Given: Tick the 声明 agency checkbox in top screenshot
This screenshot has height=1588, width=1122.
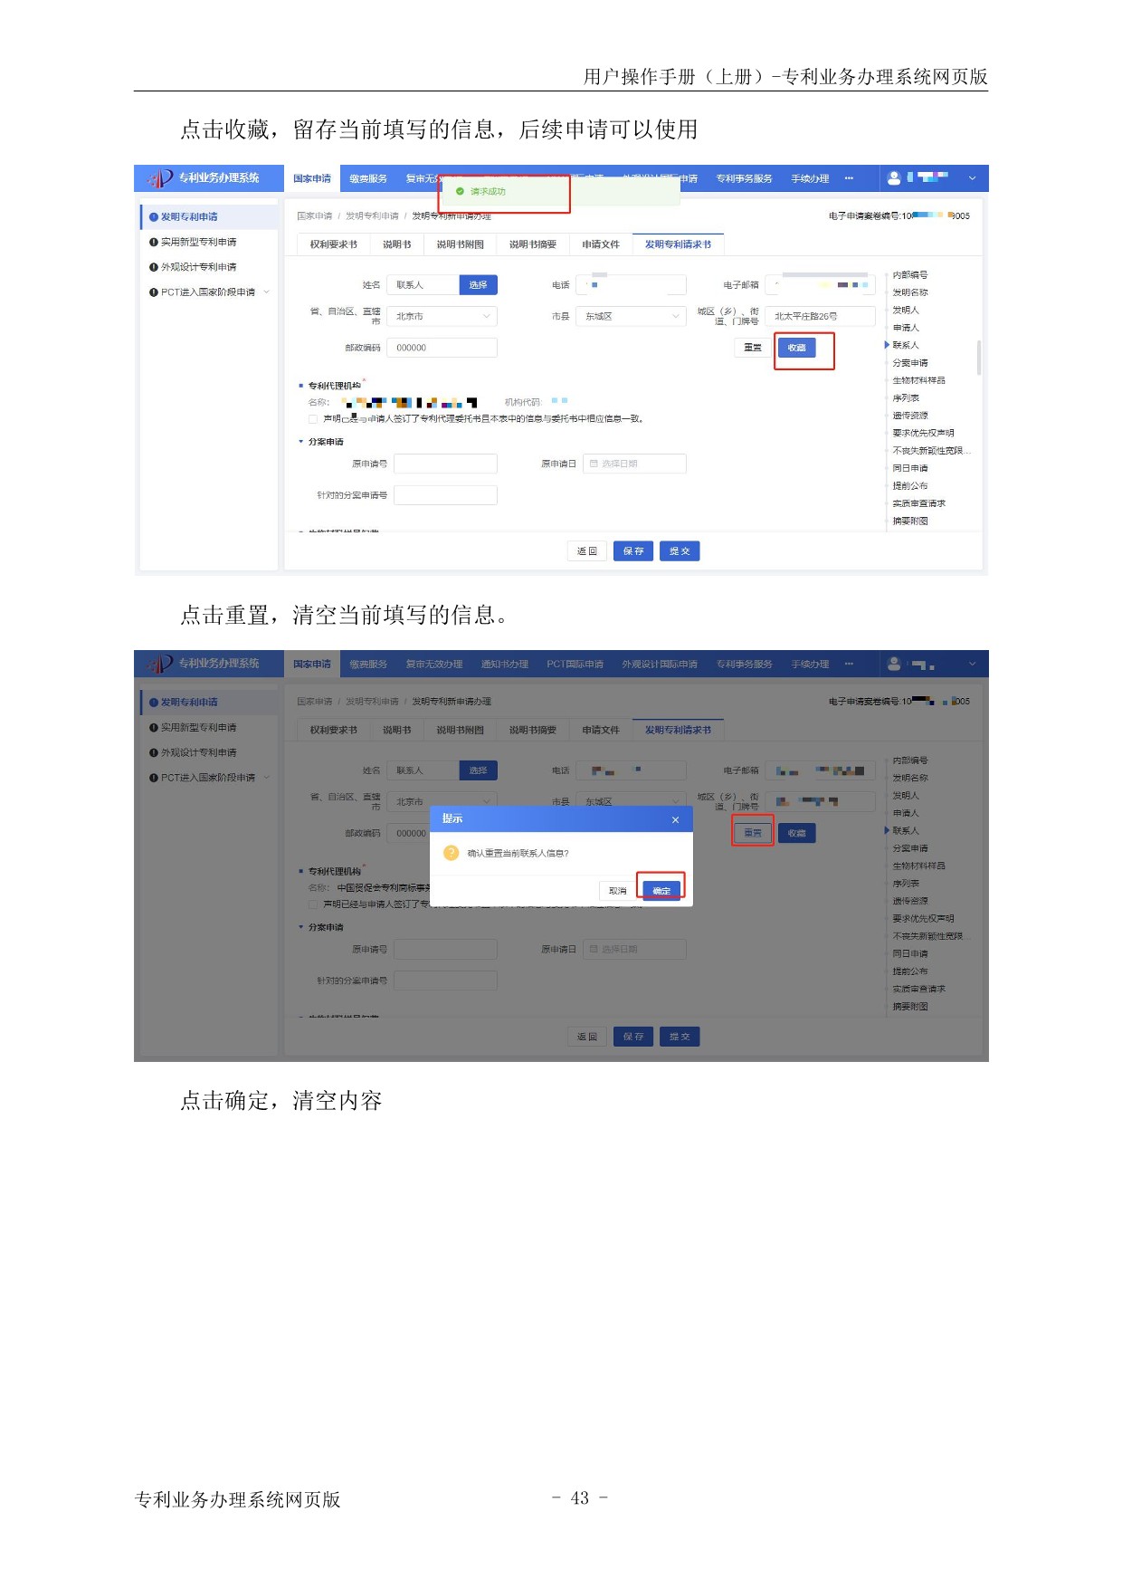Looking at the screenshot, I should point(313,419).
